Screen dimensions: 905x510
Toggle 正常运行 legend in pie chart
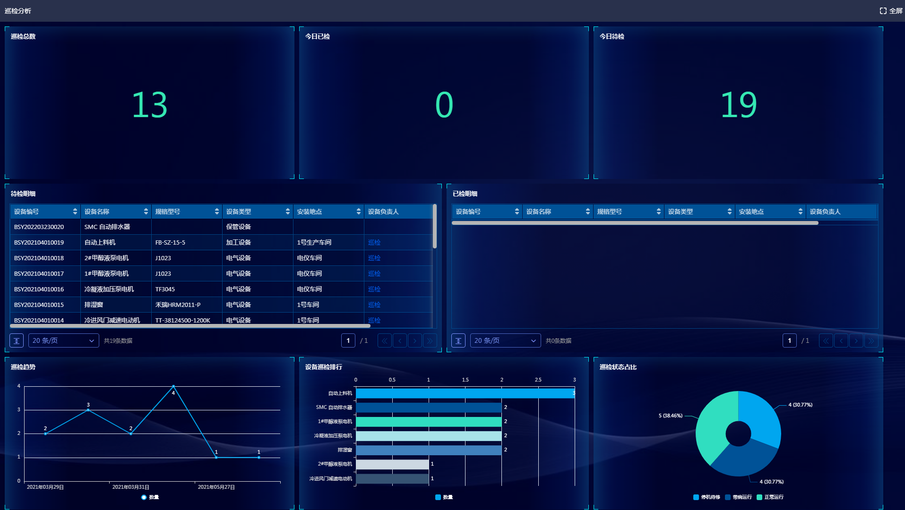[x=770, y=497]
